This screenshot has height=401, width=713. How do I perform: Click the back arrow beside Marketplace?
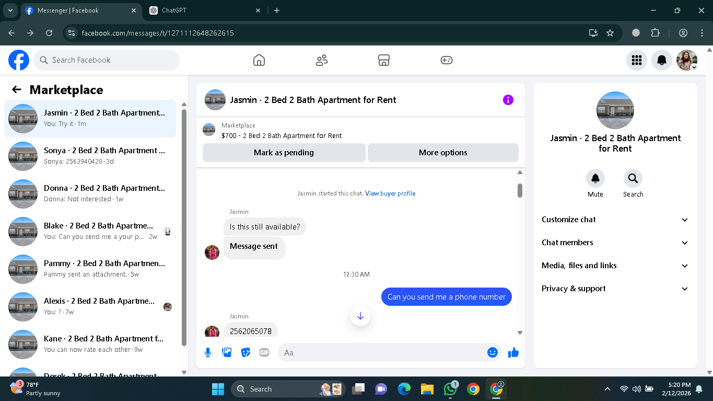pos(17,89)
